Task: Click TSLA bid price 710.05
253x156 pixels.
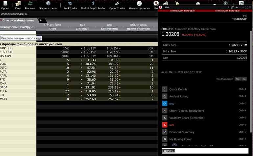Action: pos(90,91)
